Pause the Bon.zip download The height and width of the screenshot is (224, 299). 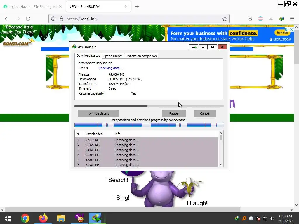[x=174, y=113]
